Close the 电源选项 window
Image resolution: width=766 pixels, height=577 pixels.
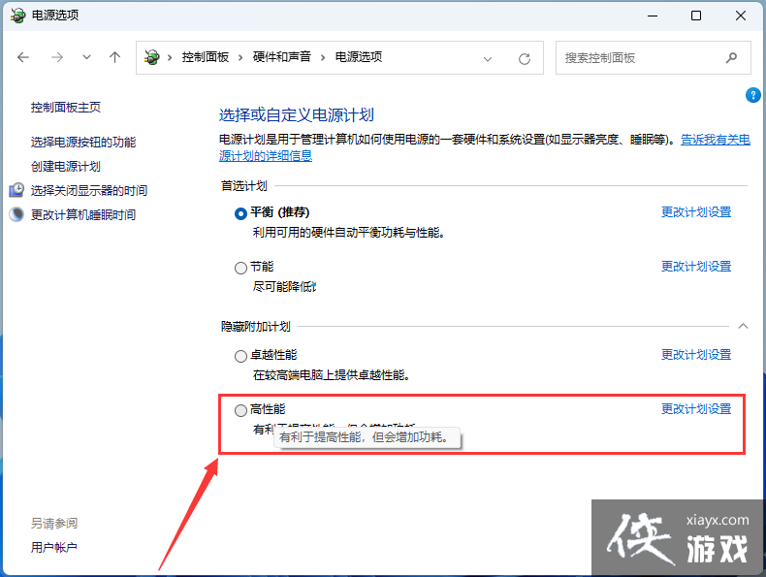(741, 16)
